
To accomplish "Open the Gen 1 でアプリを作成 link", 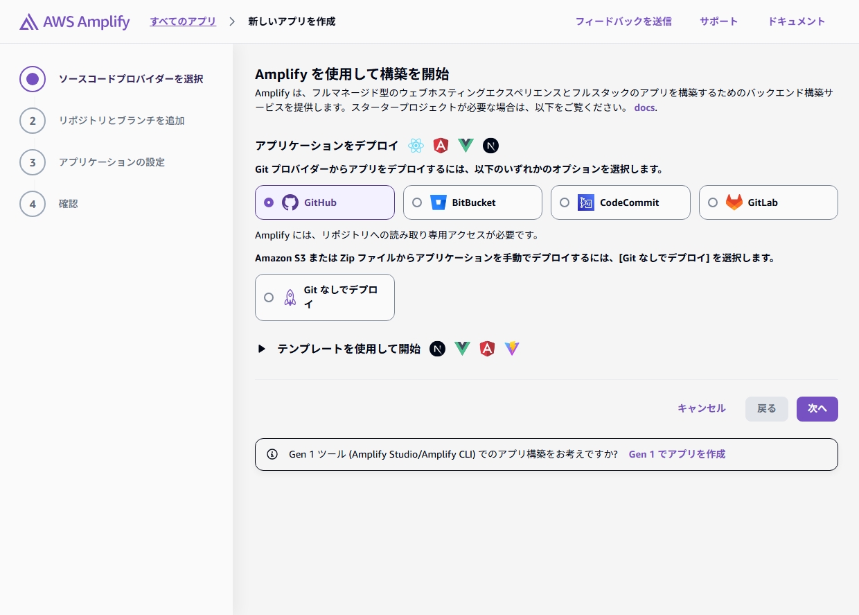I will 677,454.
